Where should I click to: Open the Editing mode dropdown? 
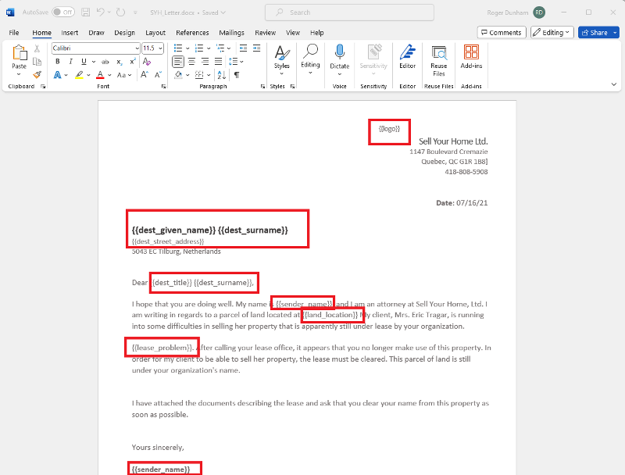pos(552,32)
